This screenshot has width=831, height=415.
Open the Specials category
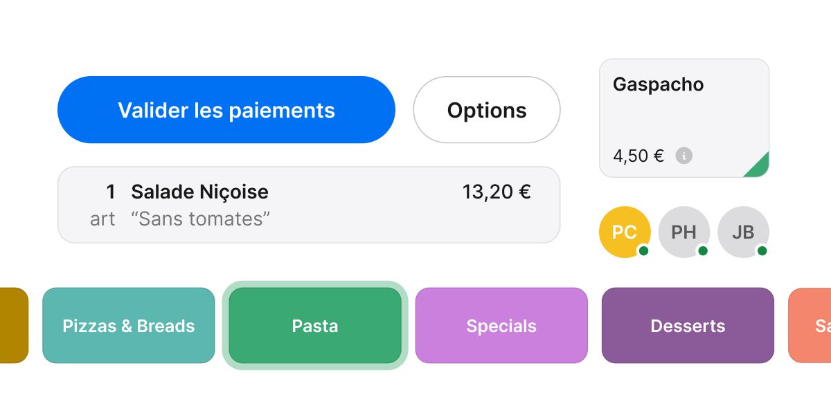coord(501,325)
